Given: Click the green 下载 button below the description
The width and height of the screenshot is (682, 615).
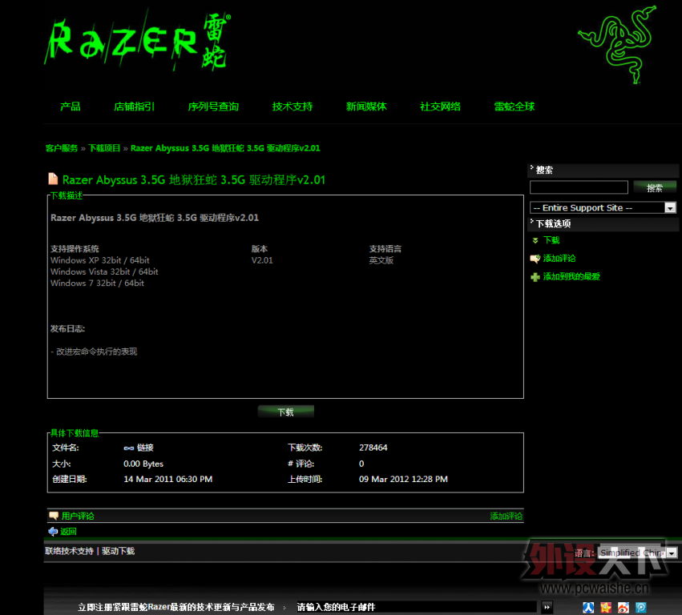Looking at the screenshot, I should 286,412.
